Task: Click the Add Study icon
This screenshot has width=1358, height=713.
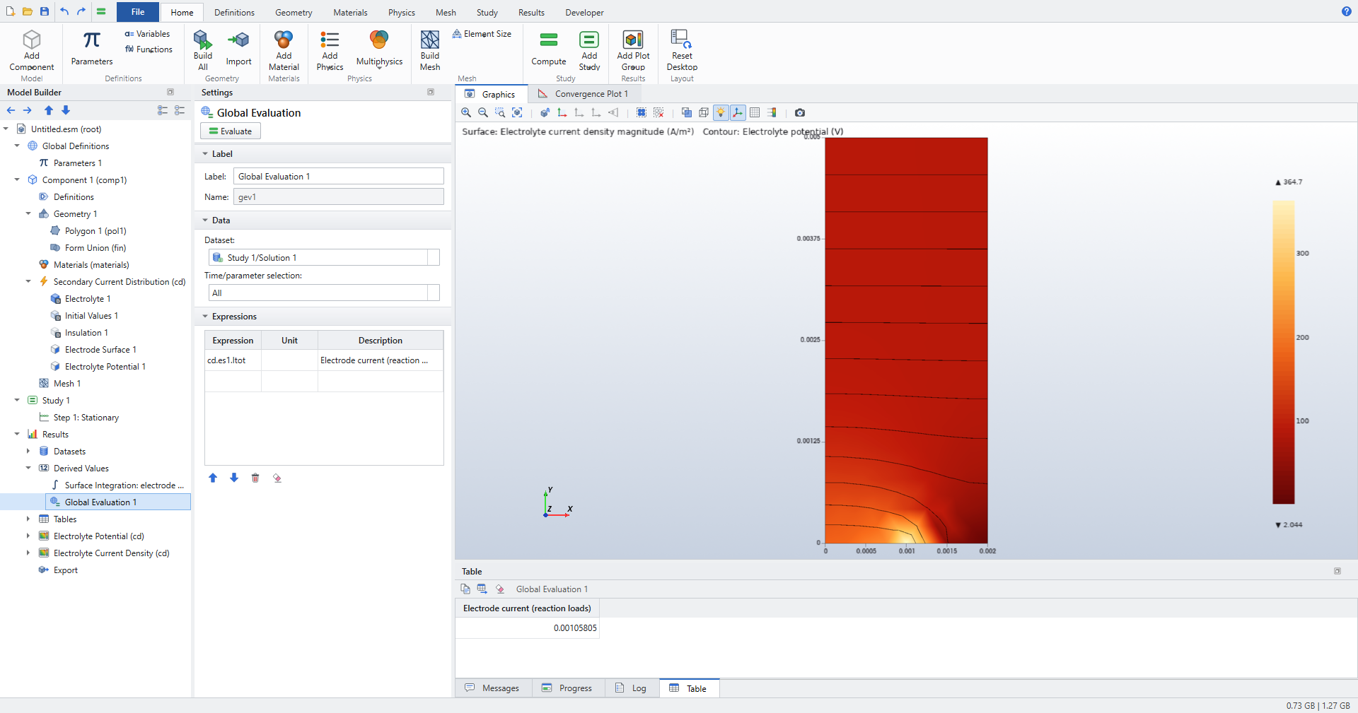Action: pyautogui.click(x=589, y=40)
